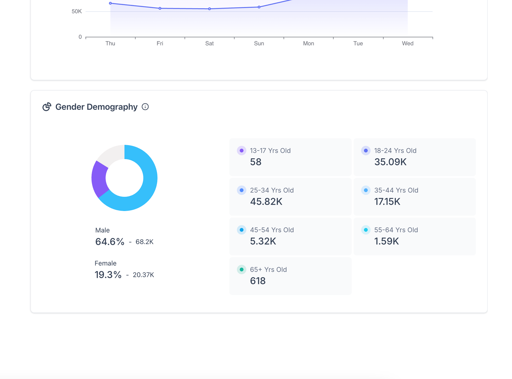Click the 55-64 Yrs Old cyan dot

(366, 230)
